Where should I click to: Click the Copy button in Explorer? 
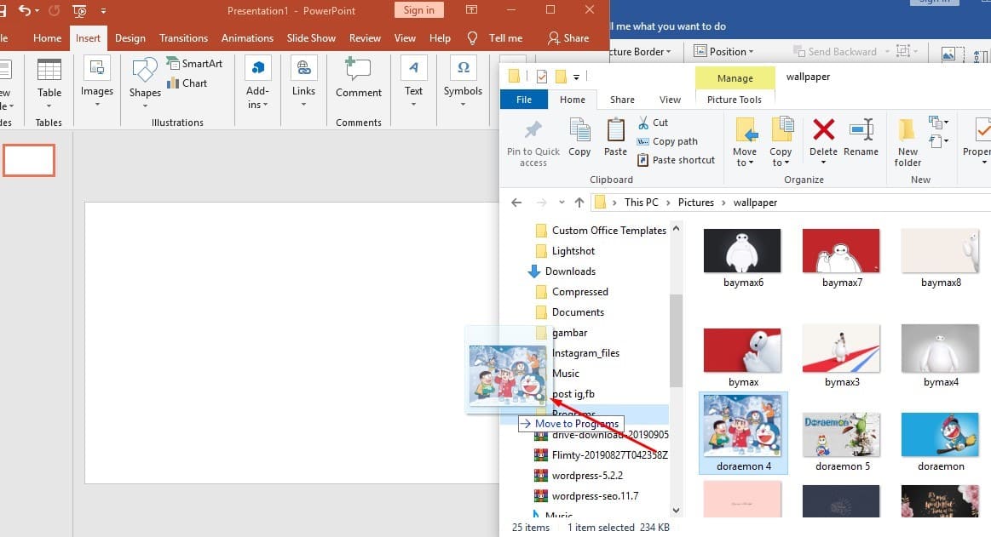pos(579,138)
